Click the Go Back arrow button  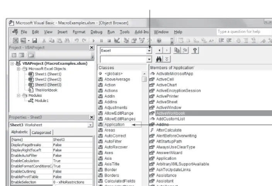pyautogui.click(x=159, y=51)
